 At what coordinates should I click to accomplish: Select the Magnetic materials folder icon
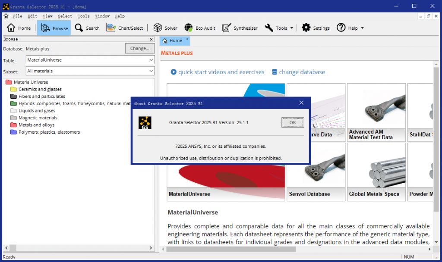(13, 118)
